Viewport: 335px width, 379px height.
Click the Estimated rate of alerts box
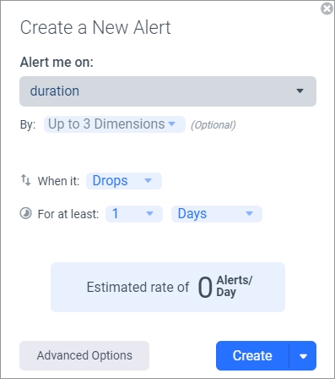tap(168, 287)
